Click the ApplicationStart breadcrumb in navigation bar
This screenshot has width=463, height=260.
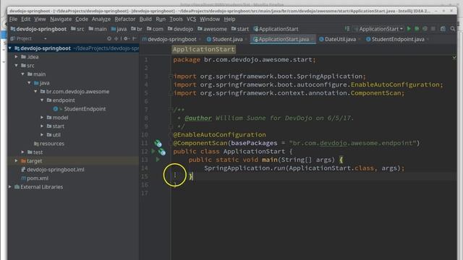pos(276,29)
